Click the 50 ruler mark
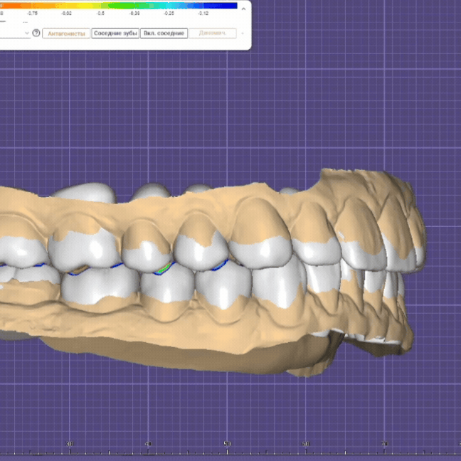This screenshot has width=461, height=461. click(x=227, y=443)
